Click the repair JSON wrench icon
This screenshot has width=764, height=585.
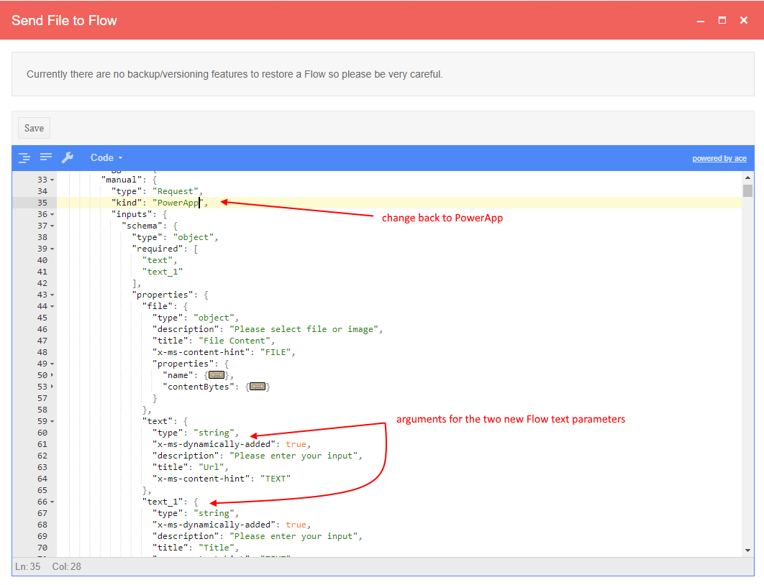click(x=68, y=157)
